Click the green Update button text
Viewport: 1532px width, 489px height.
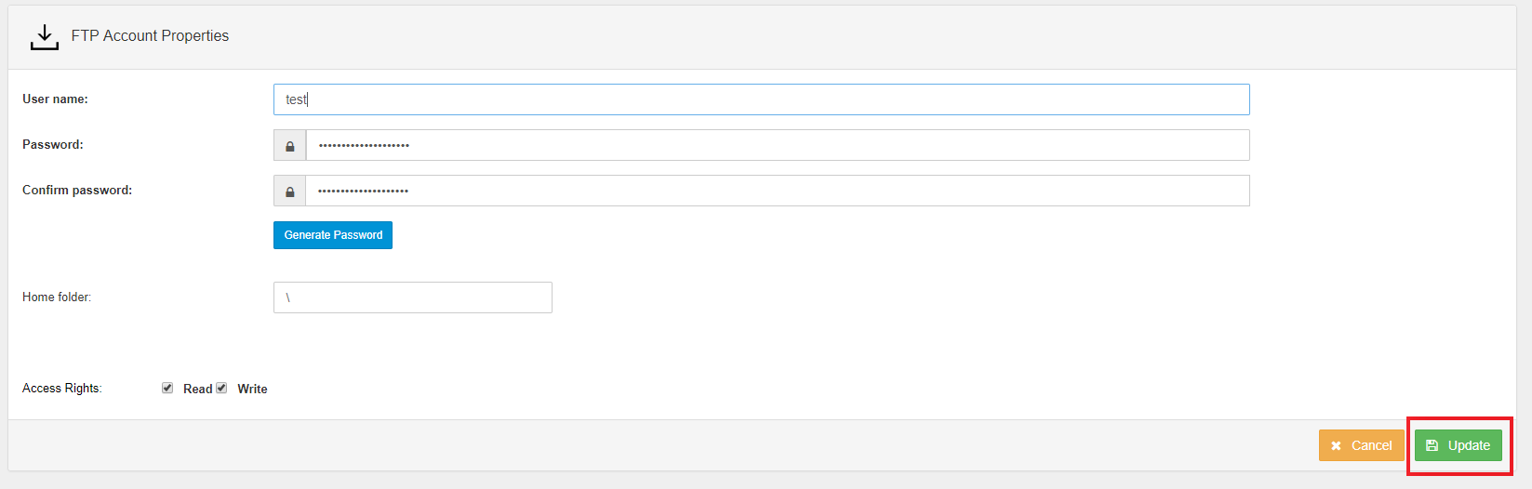pyautogui.click(x=1469, y=445)
